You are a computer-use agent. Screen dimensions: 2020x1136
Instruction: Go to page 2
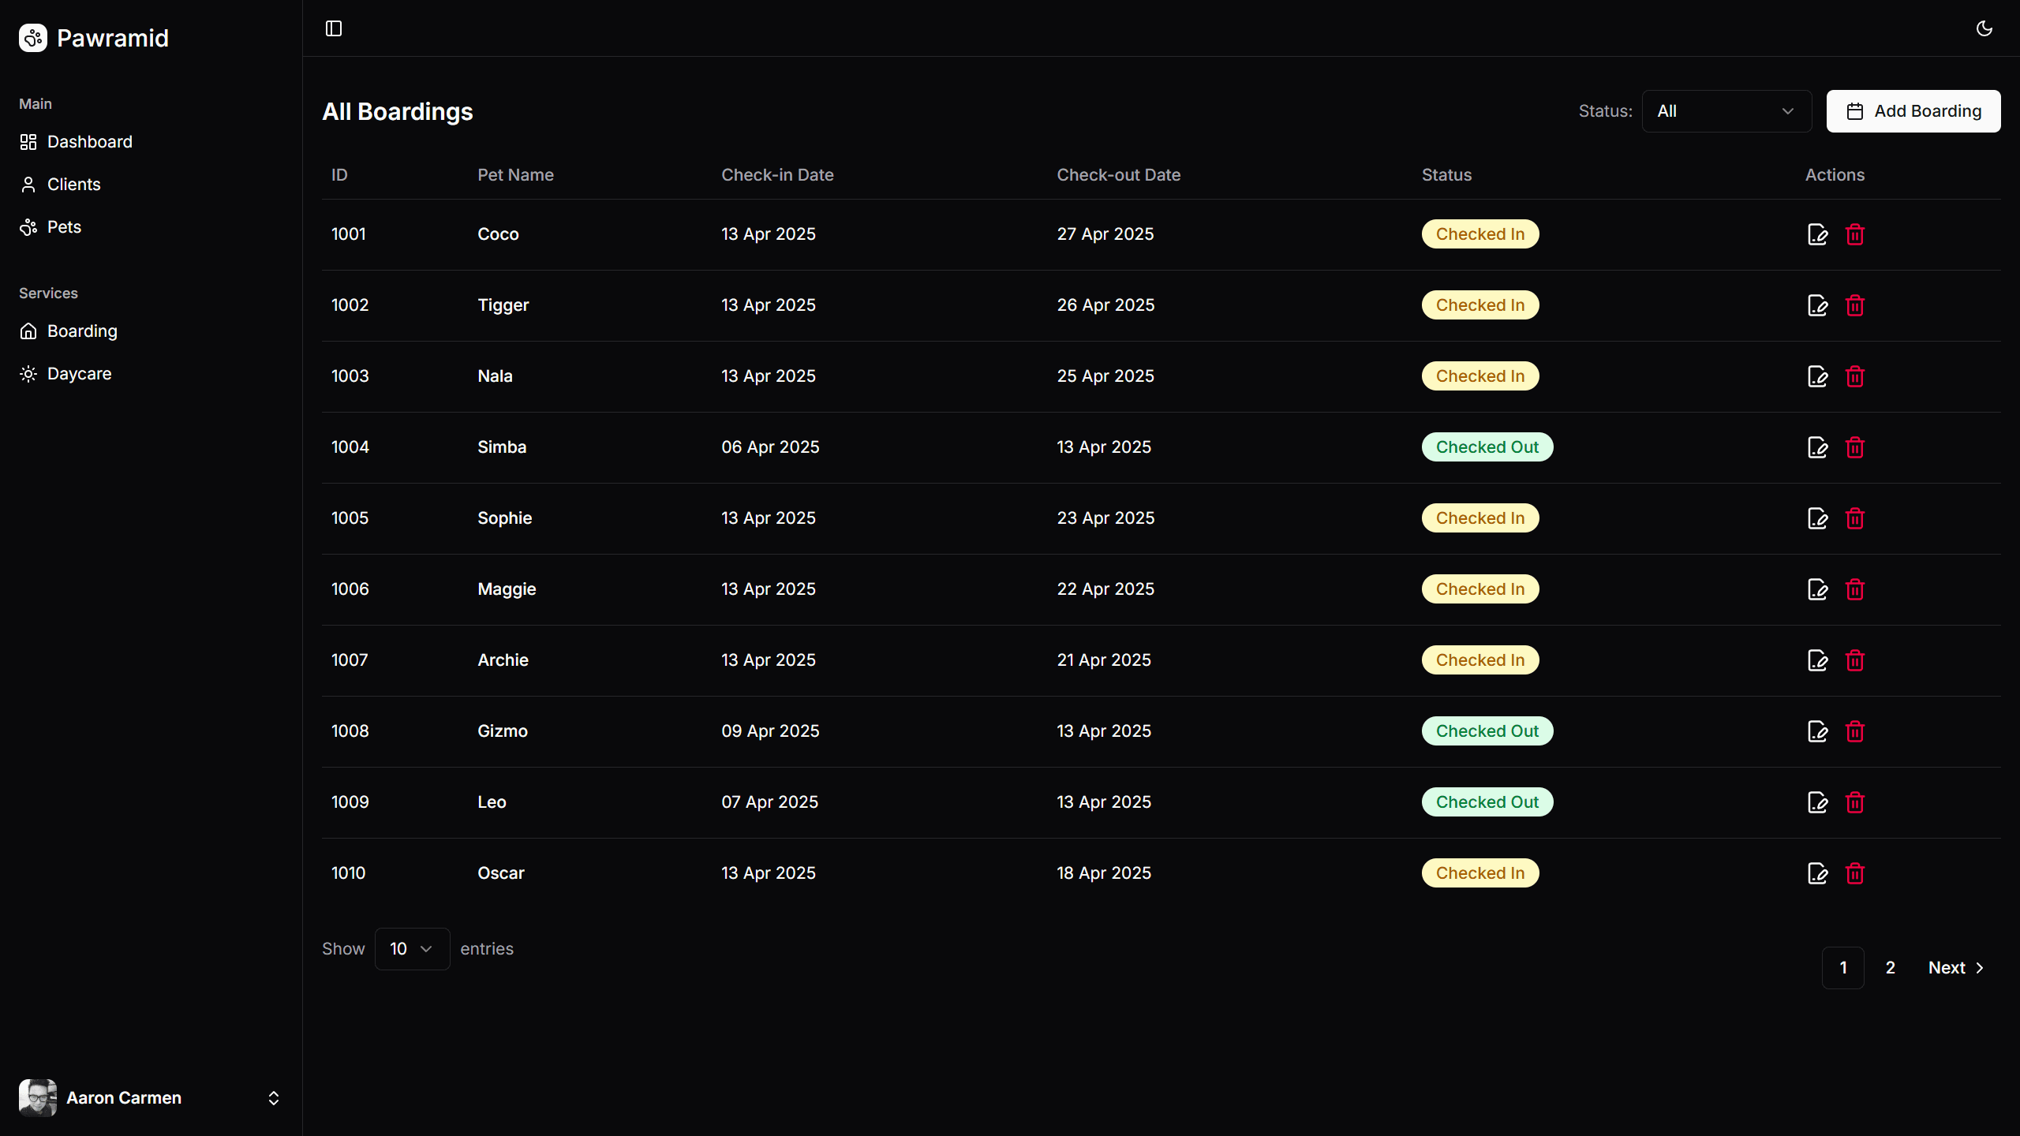[x=1891, y=968]
